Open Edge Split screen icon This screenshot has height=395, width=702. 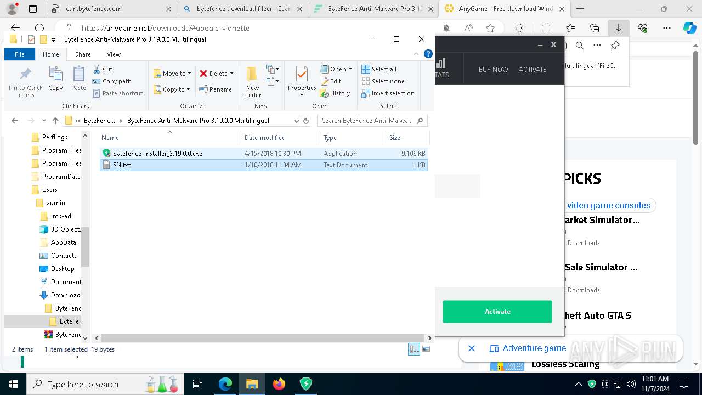546,28
